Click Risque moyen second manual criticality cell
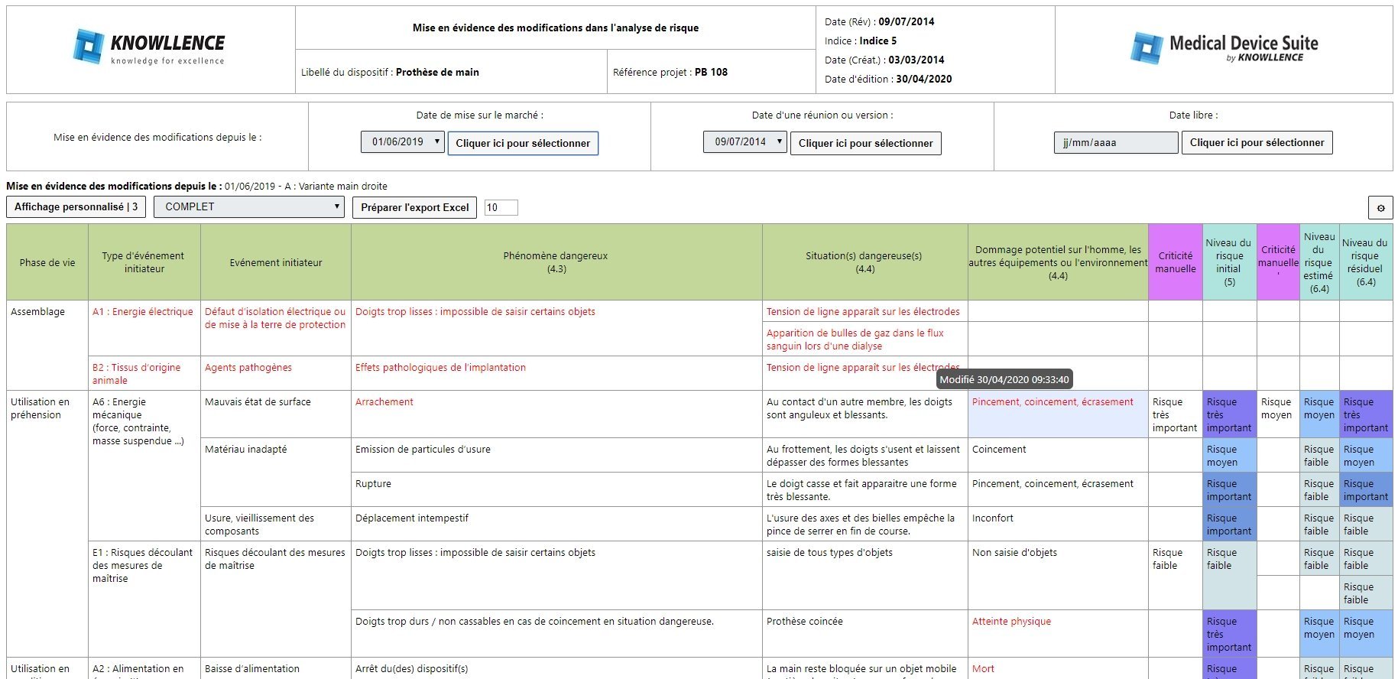Screen dimensions: 1398x679 1278,414
